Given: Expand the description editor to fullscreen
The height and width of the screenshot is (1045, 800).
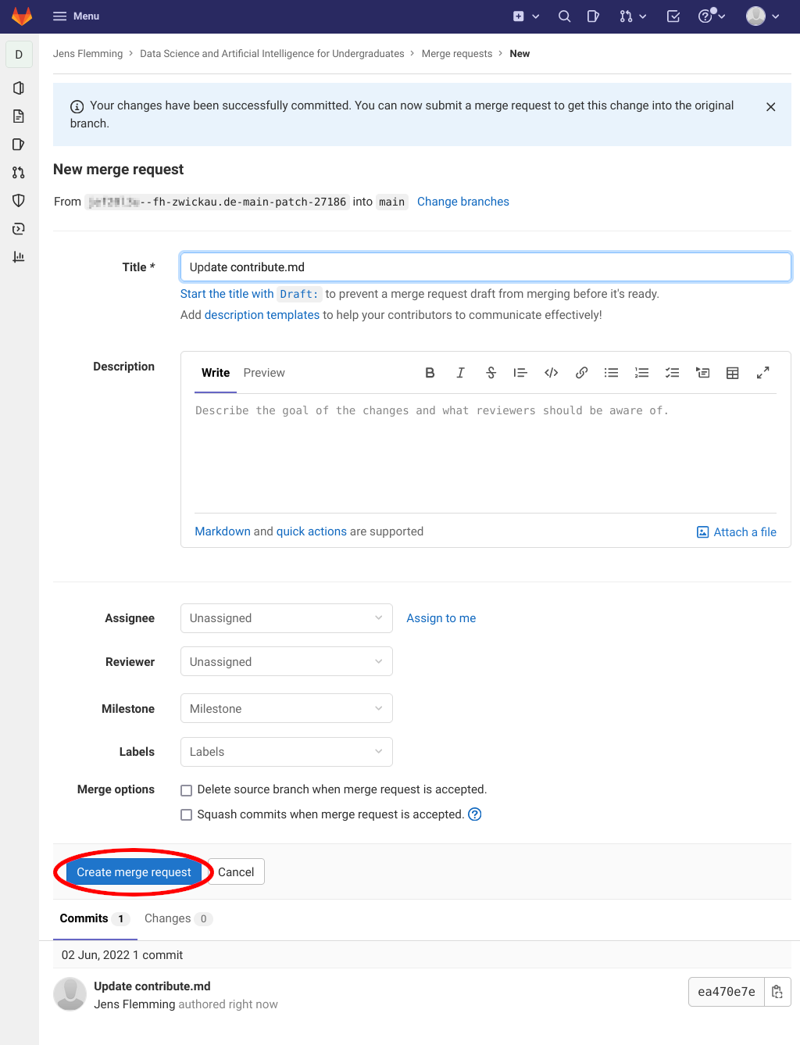Looking at the screenshot, I should point(763,373).
